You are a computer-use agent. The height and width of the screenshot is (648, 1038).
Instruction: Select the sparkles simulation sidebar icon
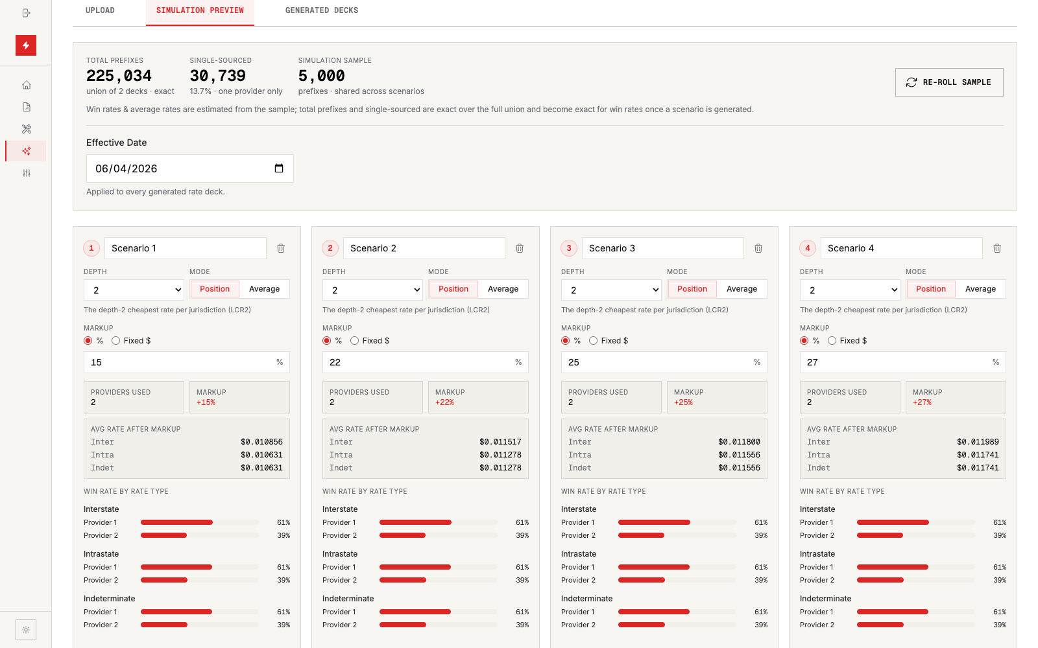point(27,151)
